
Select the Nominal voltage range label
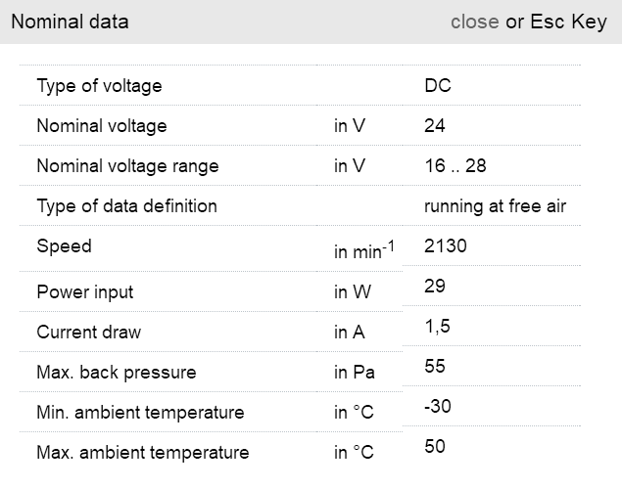coord(127,166)
